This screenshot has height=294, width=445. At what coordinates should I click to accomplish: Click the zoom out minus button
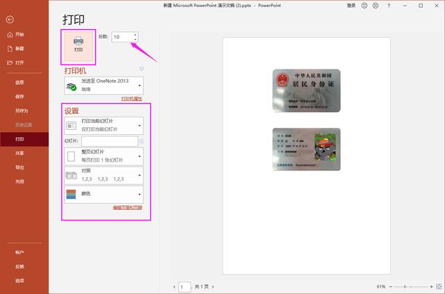pyautogui.click(x=391, y=286)
